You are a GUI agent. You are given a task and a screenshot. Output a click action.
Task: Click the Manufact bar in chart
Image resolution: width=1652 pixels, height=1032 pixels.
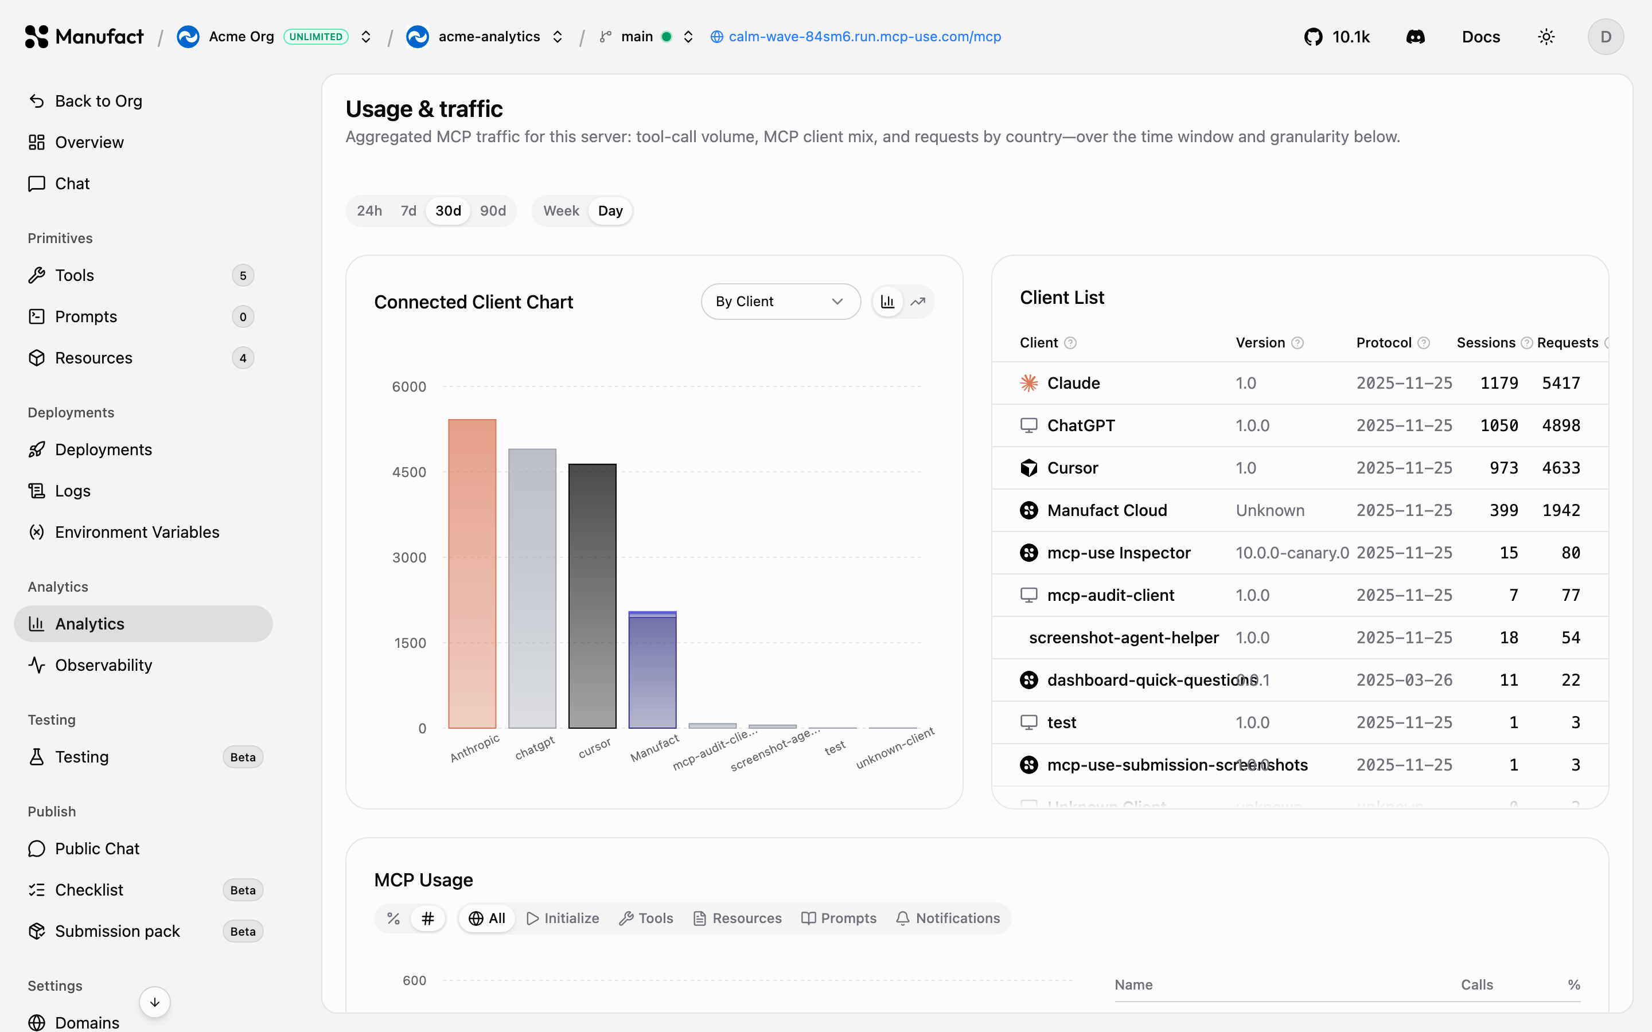point(652,670)
